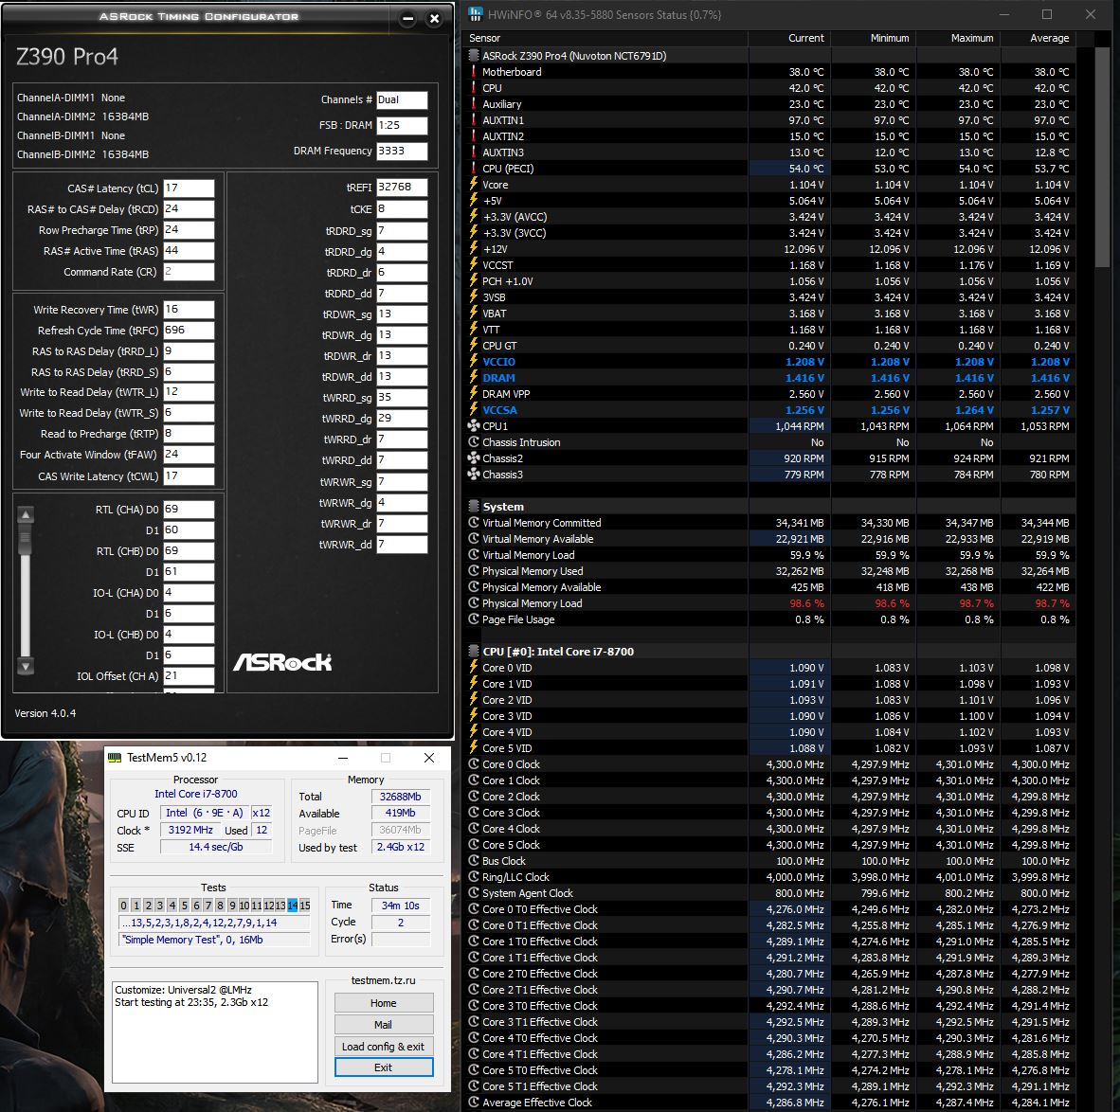Screen dimensions: 1120x1112
Task: Select the AUXTIN1 sensor row
Action: (x=768, y=120)
